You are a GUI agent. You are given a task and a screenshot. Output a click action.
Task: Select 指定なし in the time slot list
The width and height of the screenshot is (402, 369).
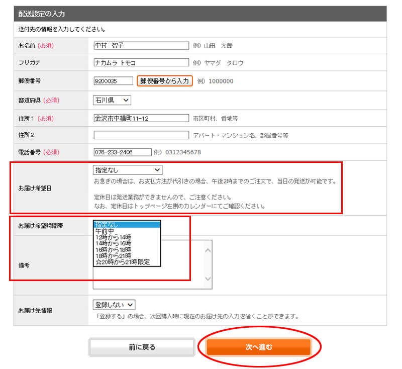(127, 225)
